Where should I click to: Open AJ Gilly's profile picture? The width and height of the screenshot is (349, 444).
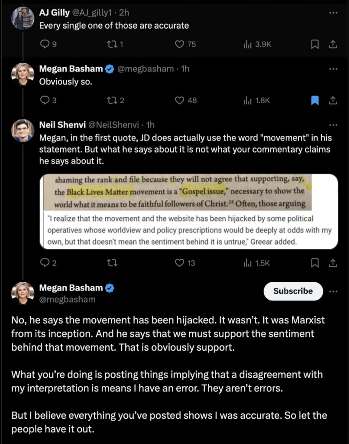point(23,18)
